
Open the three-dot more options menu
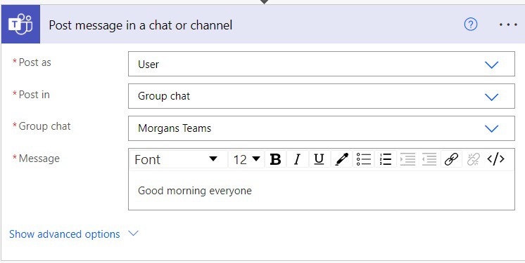tap(508, 25)
